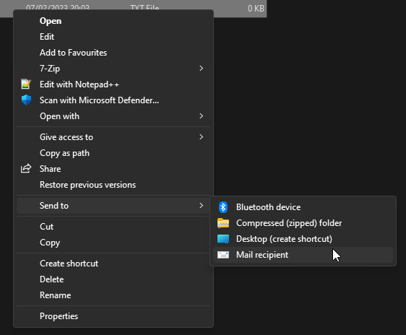Choose Delete from the menu
Viewport: 406px width, 335px height.
click(113, 279)
